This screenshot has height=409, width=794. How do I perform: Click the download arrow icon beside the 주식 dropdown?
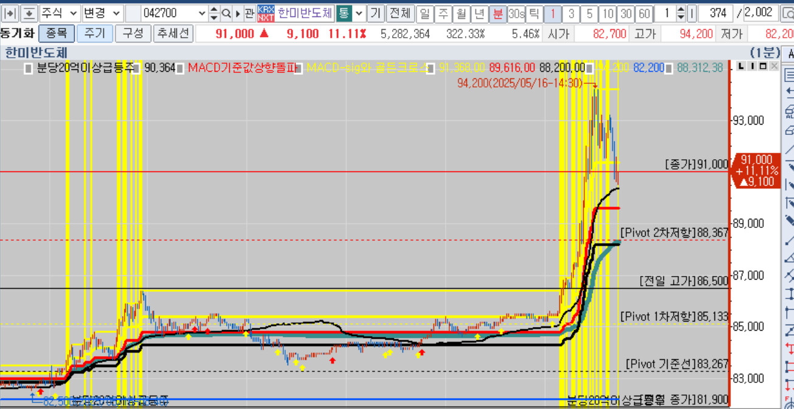click(x=30, y=13)
